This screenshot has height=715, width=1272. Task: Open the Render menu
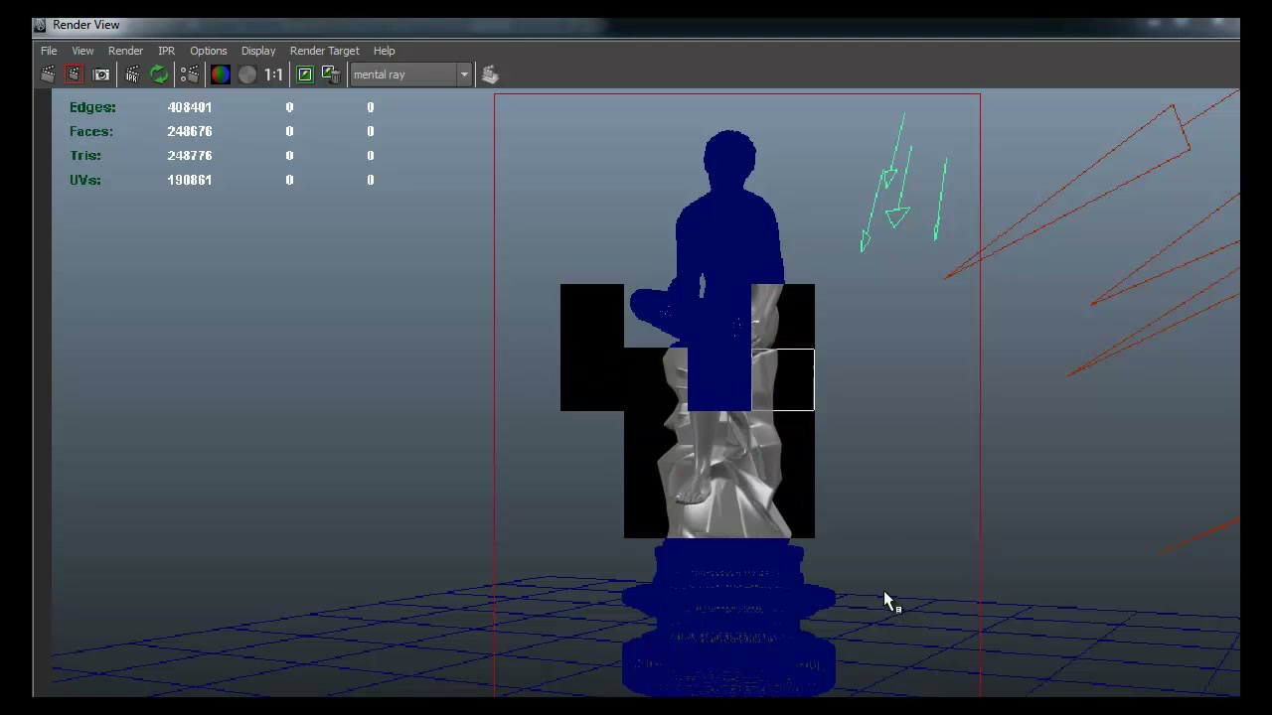coord(125,51)
